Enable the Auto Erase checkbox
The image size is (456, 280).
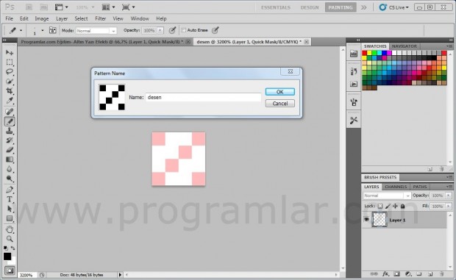pos(184,30)
